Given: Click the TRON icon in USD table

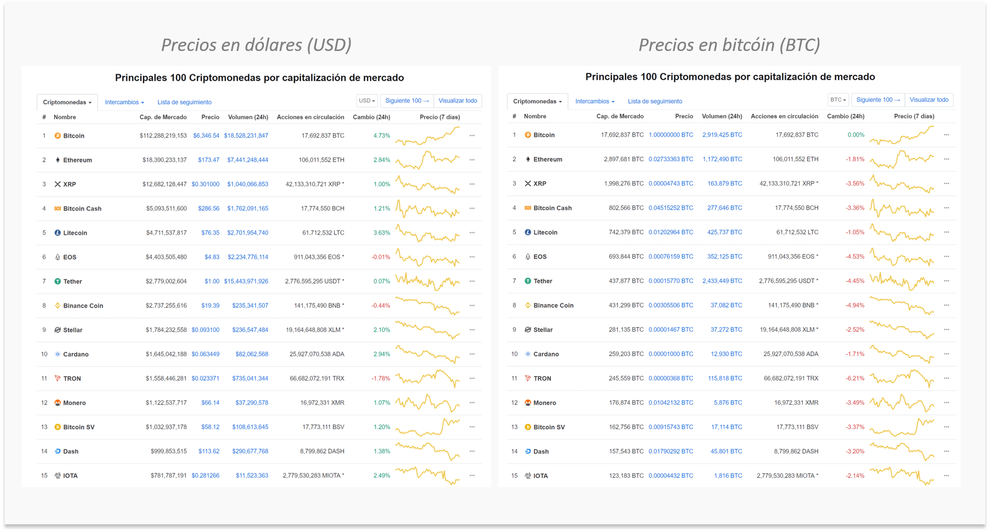Looking at the screenshot, I should tap(58, 379).
